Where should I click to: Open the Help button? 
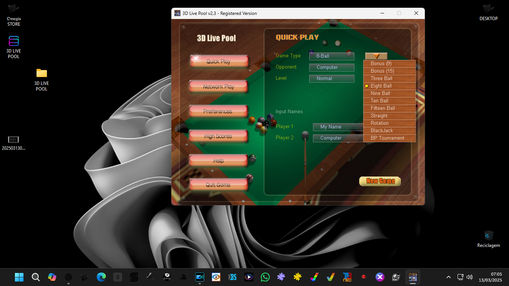click(x=218, y=161)
